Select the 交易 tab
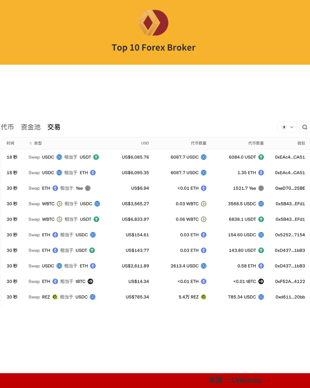Viewport: 310px width, 388px height. click(54, 127)
